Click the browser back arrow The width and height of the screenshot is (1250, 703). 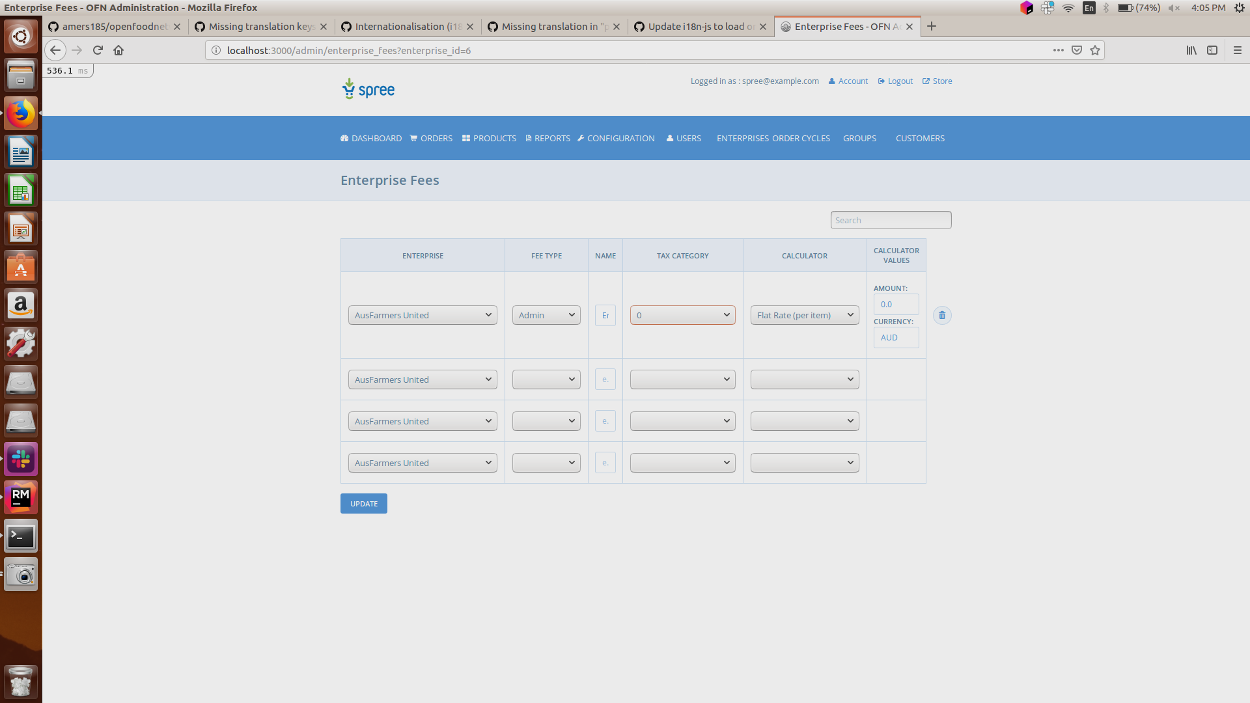pos(55,50)
